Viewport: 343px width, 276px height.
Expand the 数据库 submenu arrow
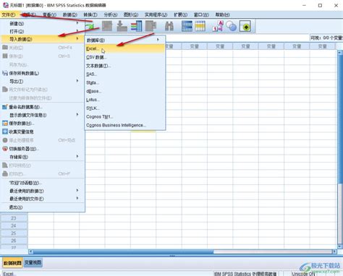click(158, 40)
